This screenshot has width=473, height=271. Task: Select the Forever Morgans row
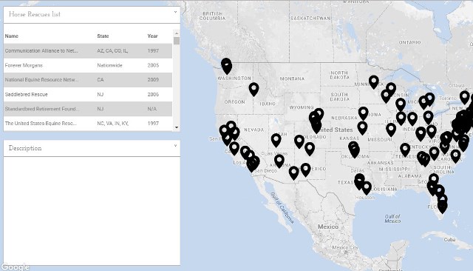(88, 65)
